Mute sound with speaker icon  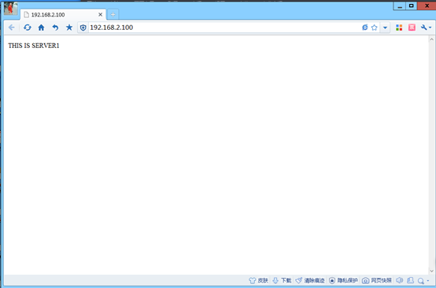399,280
